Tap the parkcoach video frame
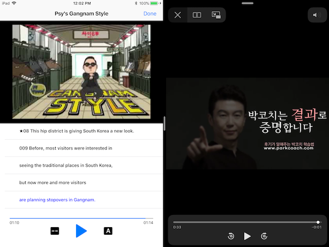 248,123
